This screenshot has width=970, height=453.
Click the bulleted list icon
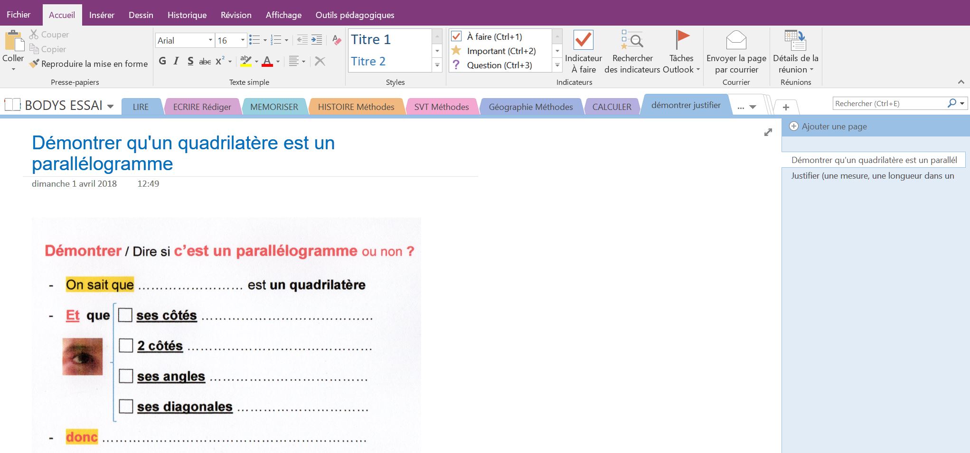(254, 40)
